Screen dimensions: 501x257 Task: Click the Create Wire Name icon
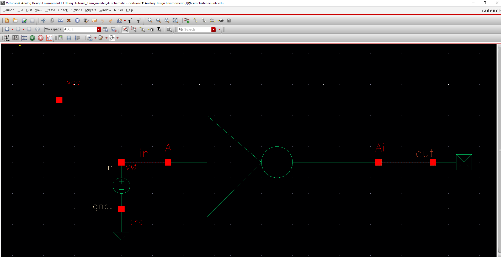[212, 20]
